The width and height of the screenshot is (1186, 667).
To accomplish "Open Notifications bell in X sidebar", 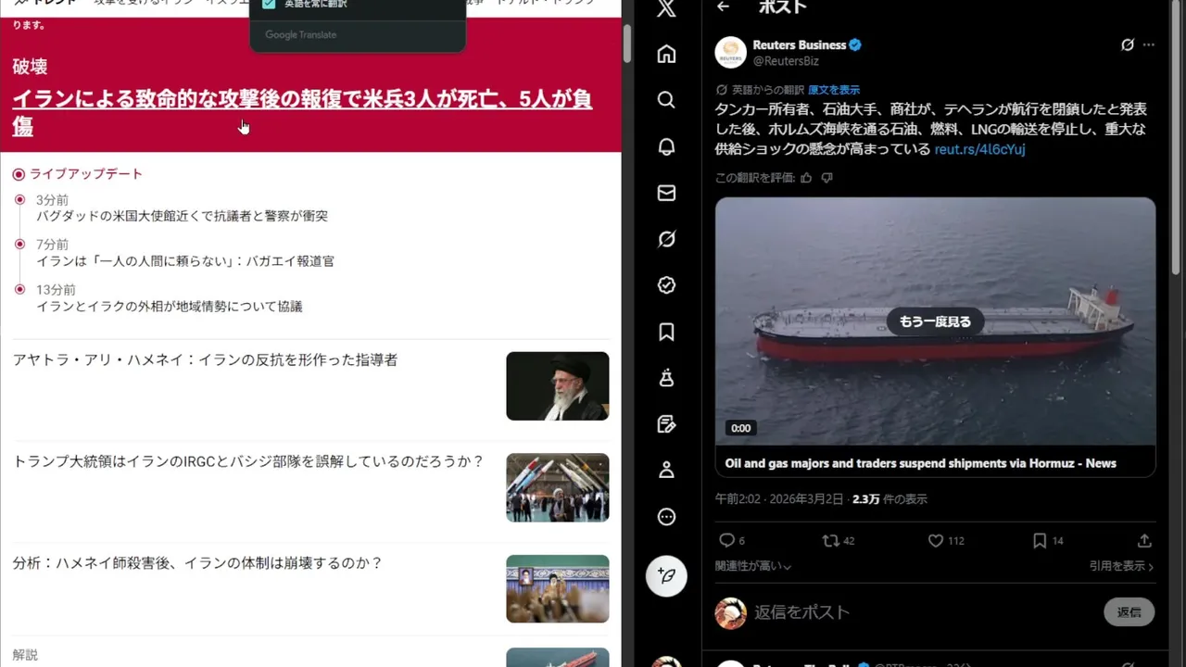I will click(x=666, y=146).
